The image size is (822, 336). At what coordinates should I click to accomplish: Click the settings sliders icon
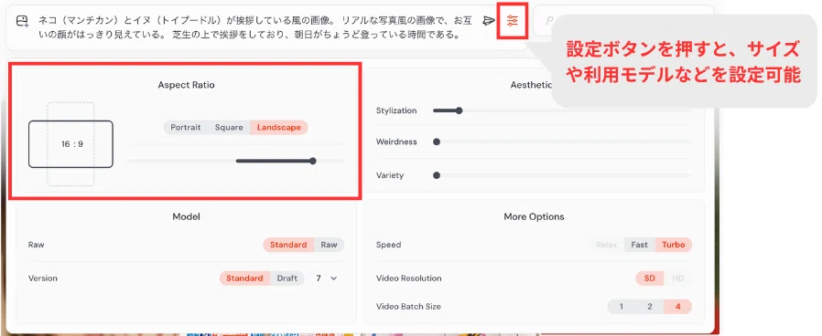513,20
